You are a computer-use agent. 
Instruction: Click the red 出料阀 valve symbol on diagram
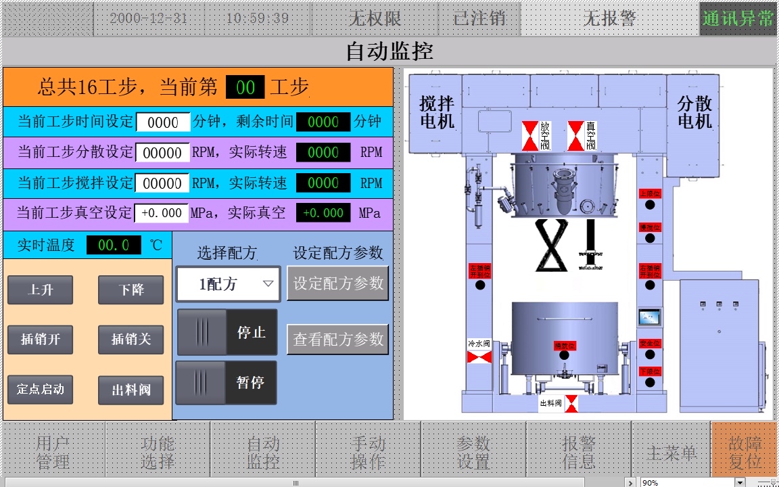[572, 404]
